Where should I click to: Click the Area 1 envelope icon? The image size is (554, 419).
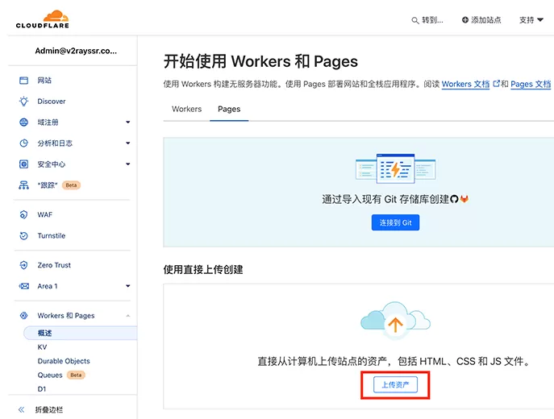(x=23, y=286)
